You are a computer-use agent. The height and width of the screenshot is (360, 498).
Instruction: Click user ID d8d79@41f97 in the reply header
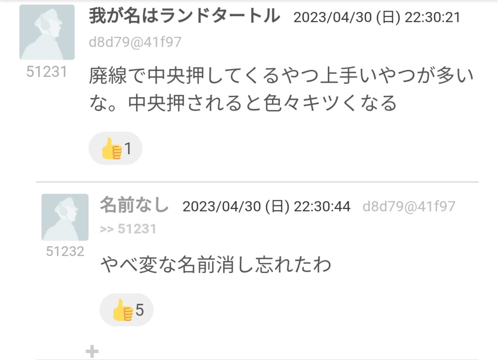[409, 206]
